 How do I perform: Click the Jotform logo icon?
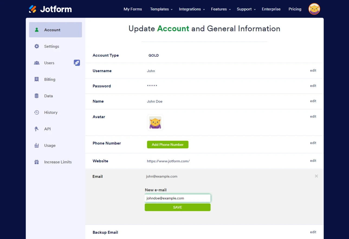coord(33,9)
